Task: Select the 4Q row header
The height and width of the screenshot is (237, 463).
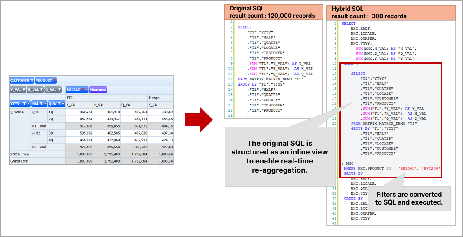Action: [56, 140]
